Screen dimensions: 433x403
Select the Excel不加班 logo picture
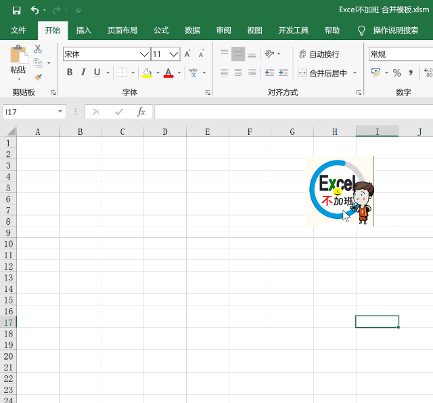point(340,192)
